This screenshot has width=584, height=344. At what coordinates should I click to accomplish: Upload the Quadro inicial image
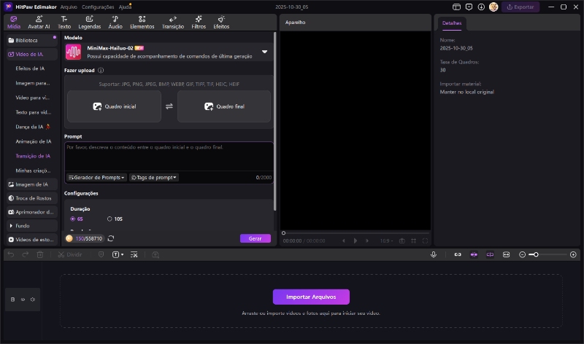[114, 106]
